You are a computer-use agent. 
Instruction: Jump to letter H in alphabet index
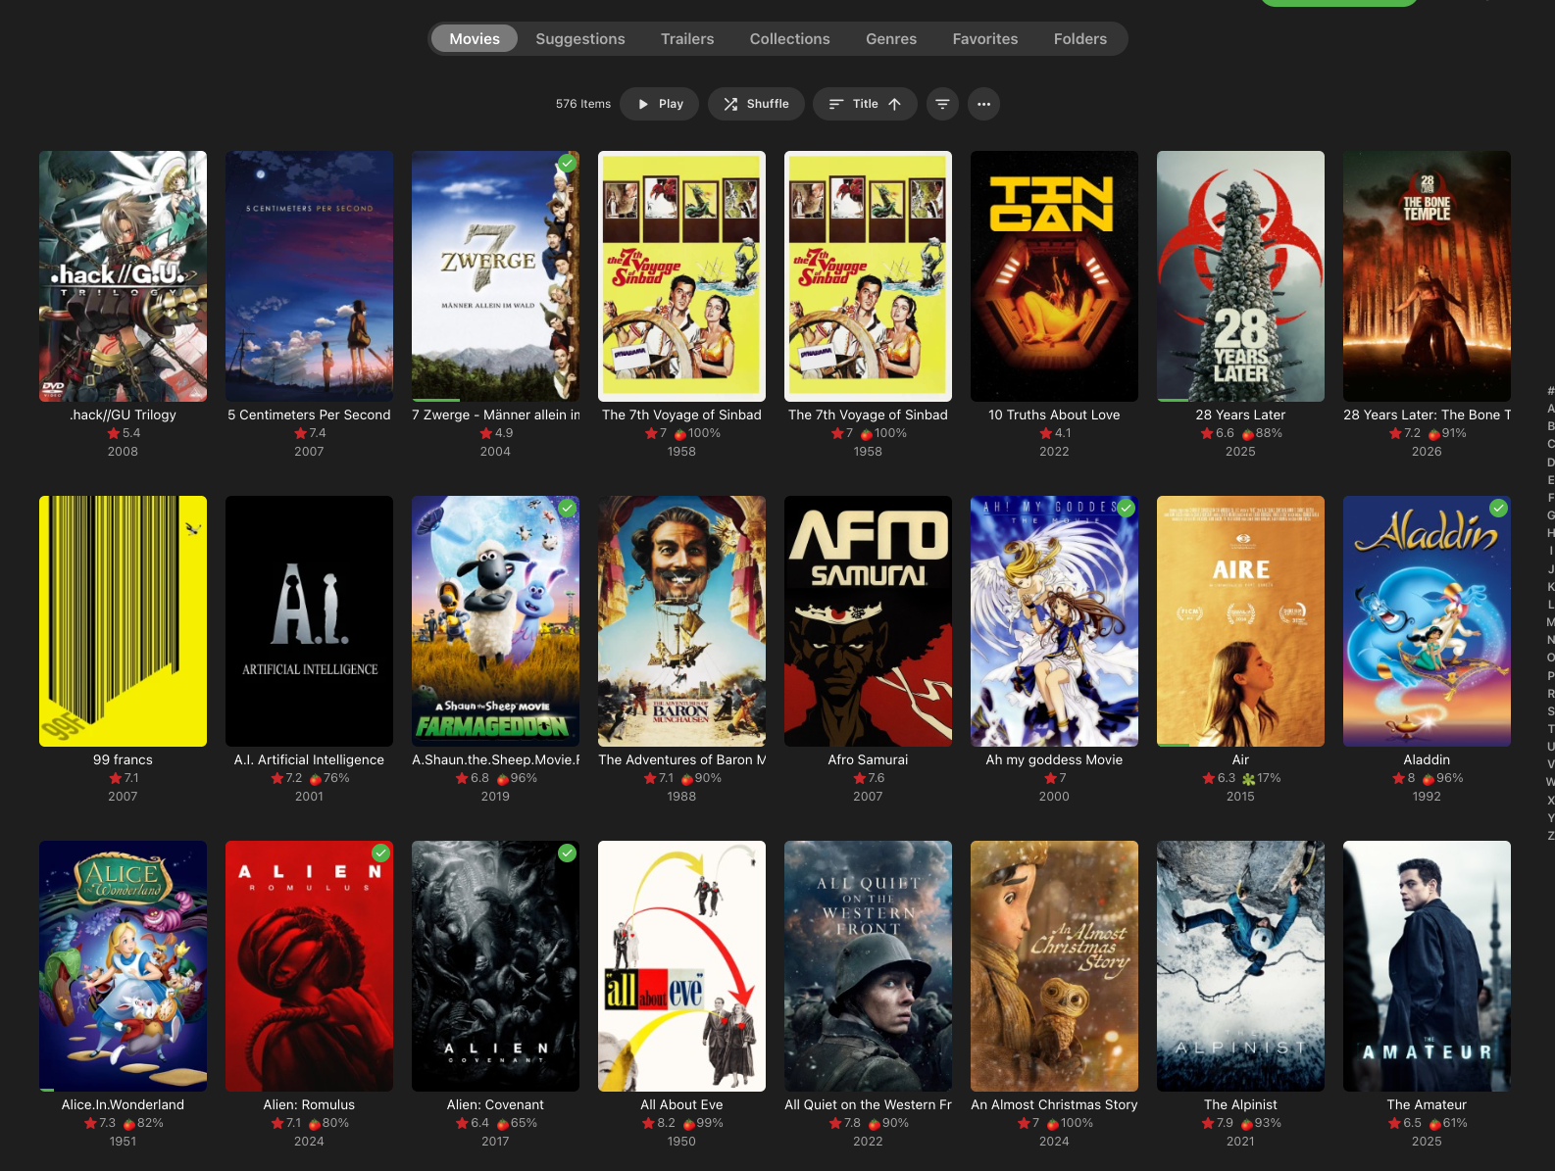click(x=1550, y=533)
